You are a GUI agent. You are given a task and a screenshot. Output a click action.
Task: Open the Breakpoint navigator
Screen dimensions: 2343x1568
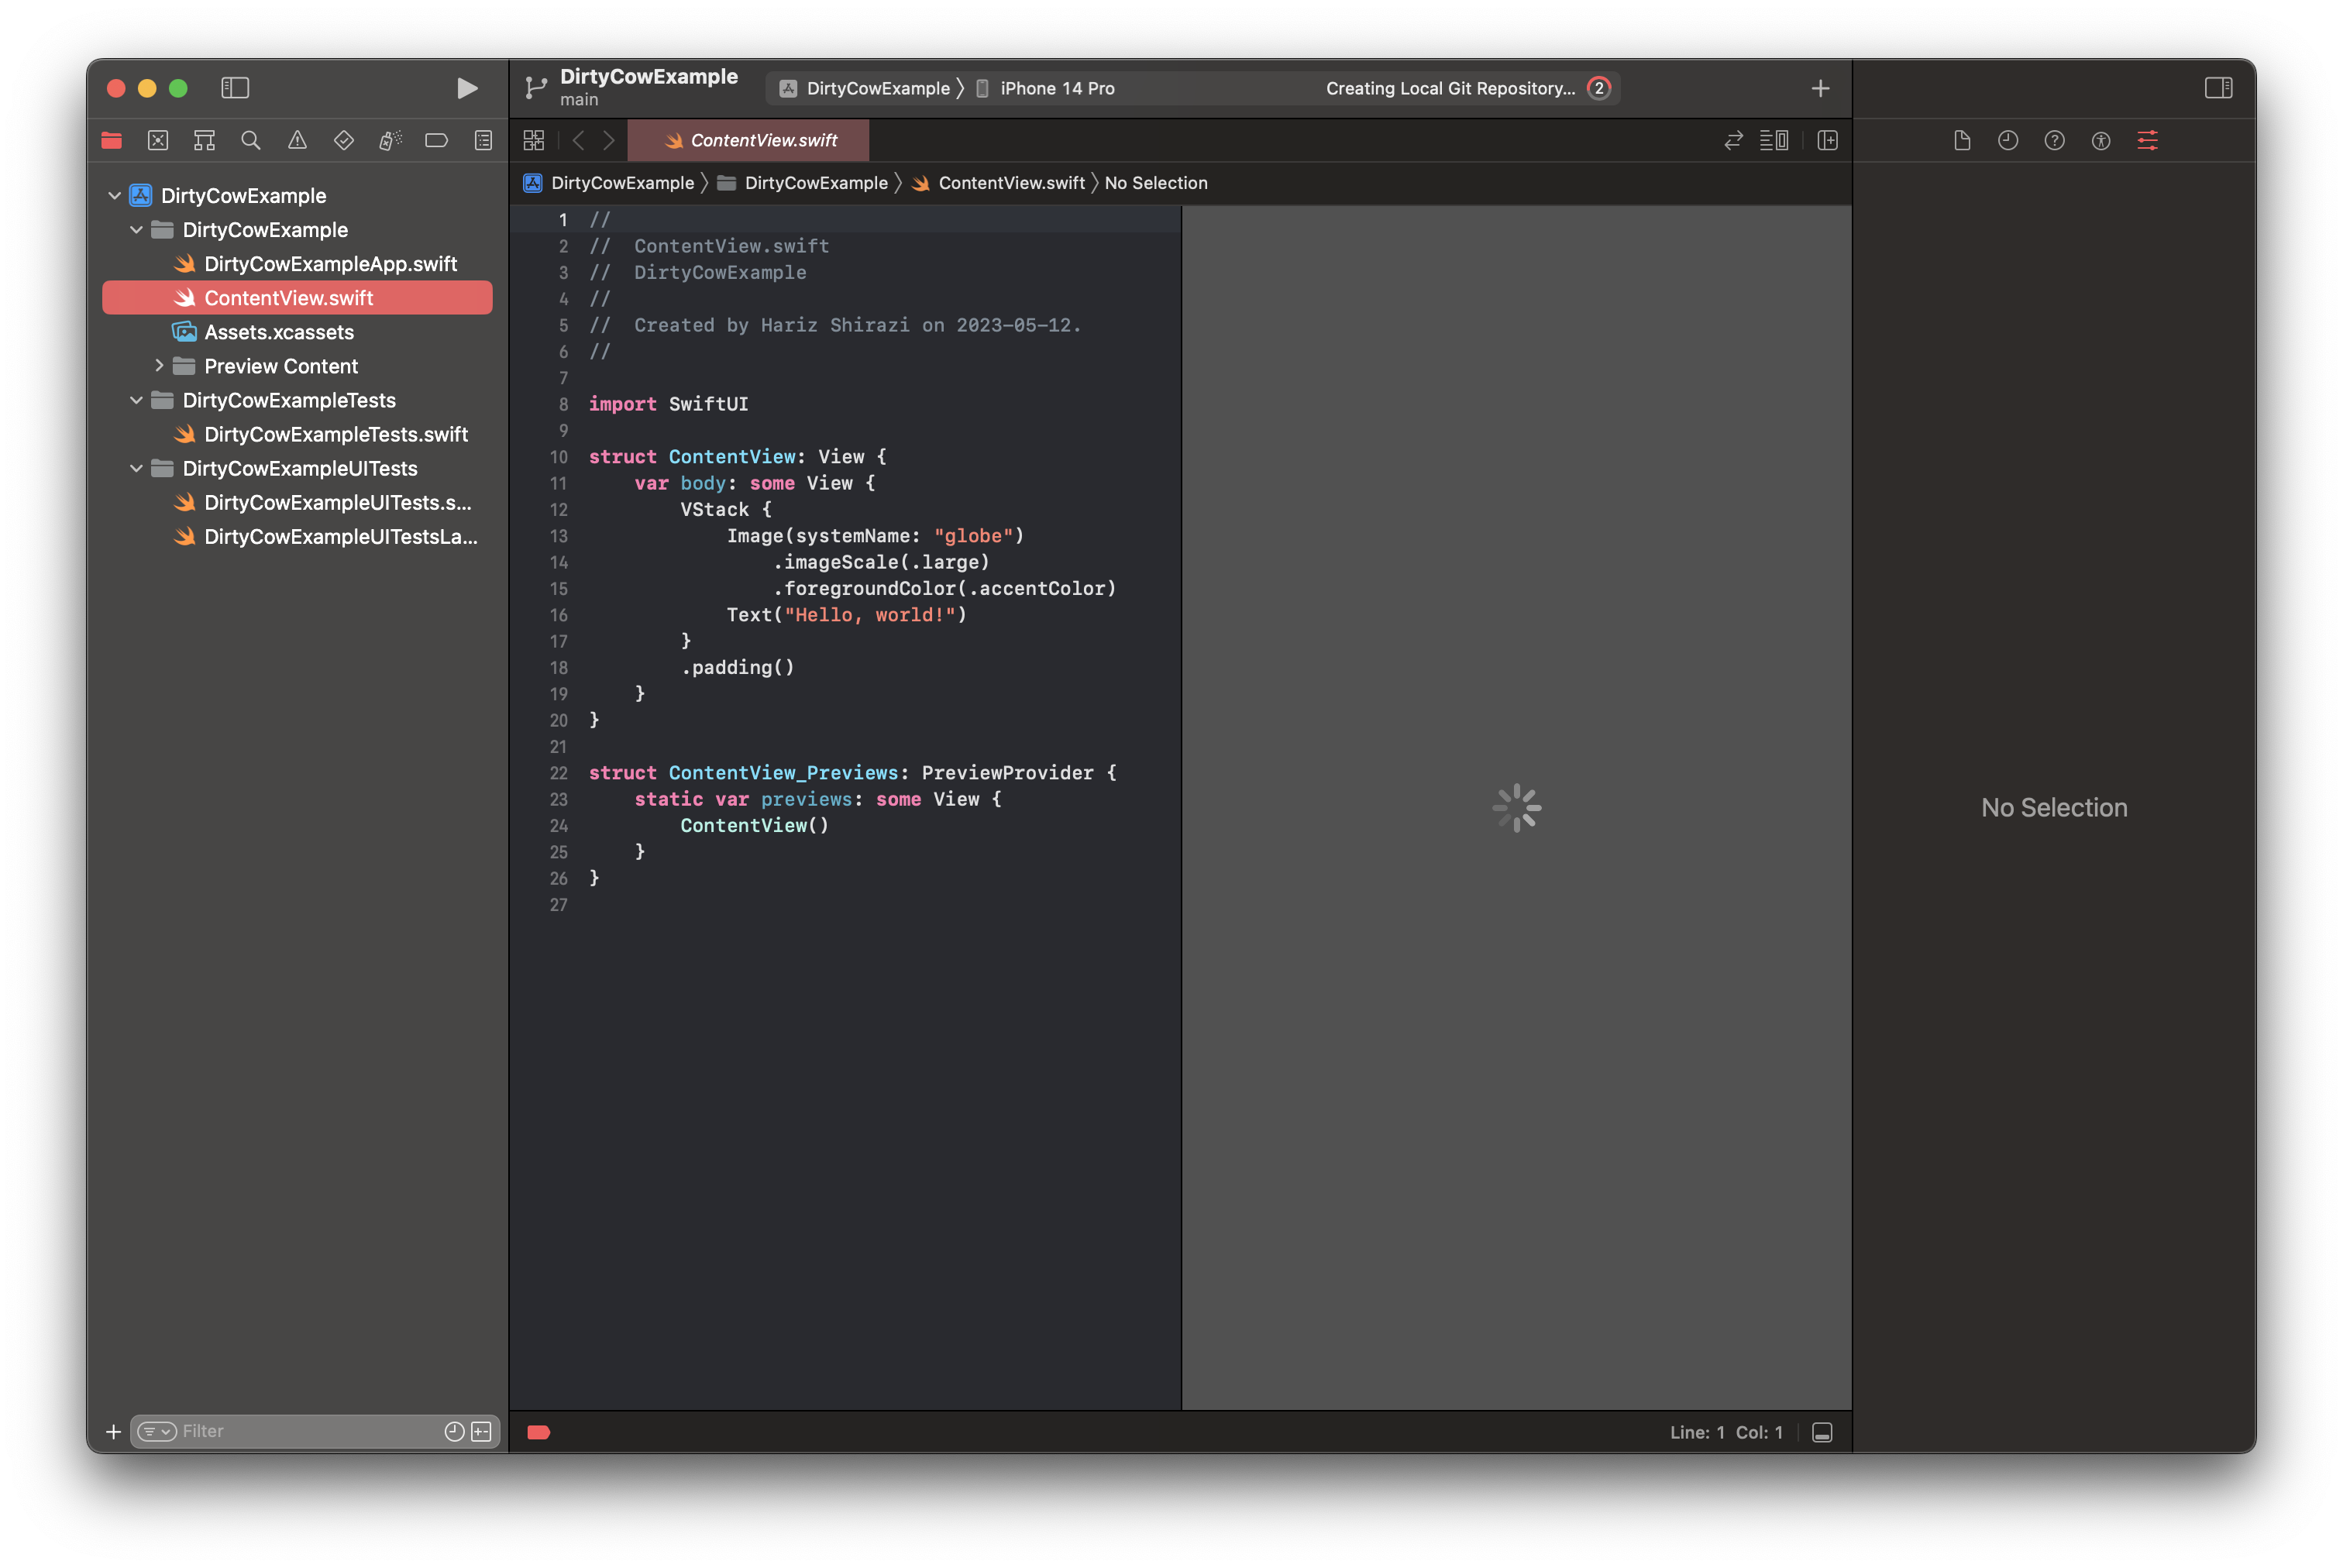pyautogui.click(x=437, y=140)
